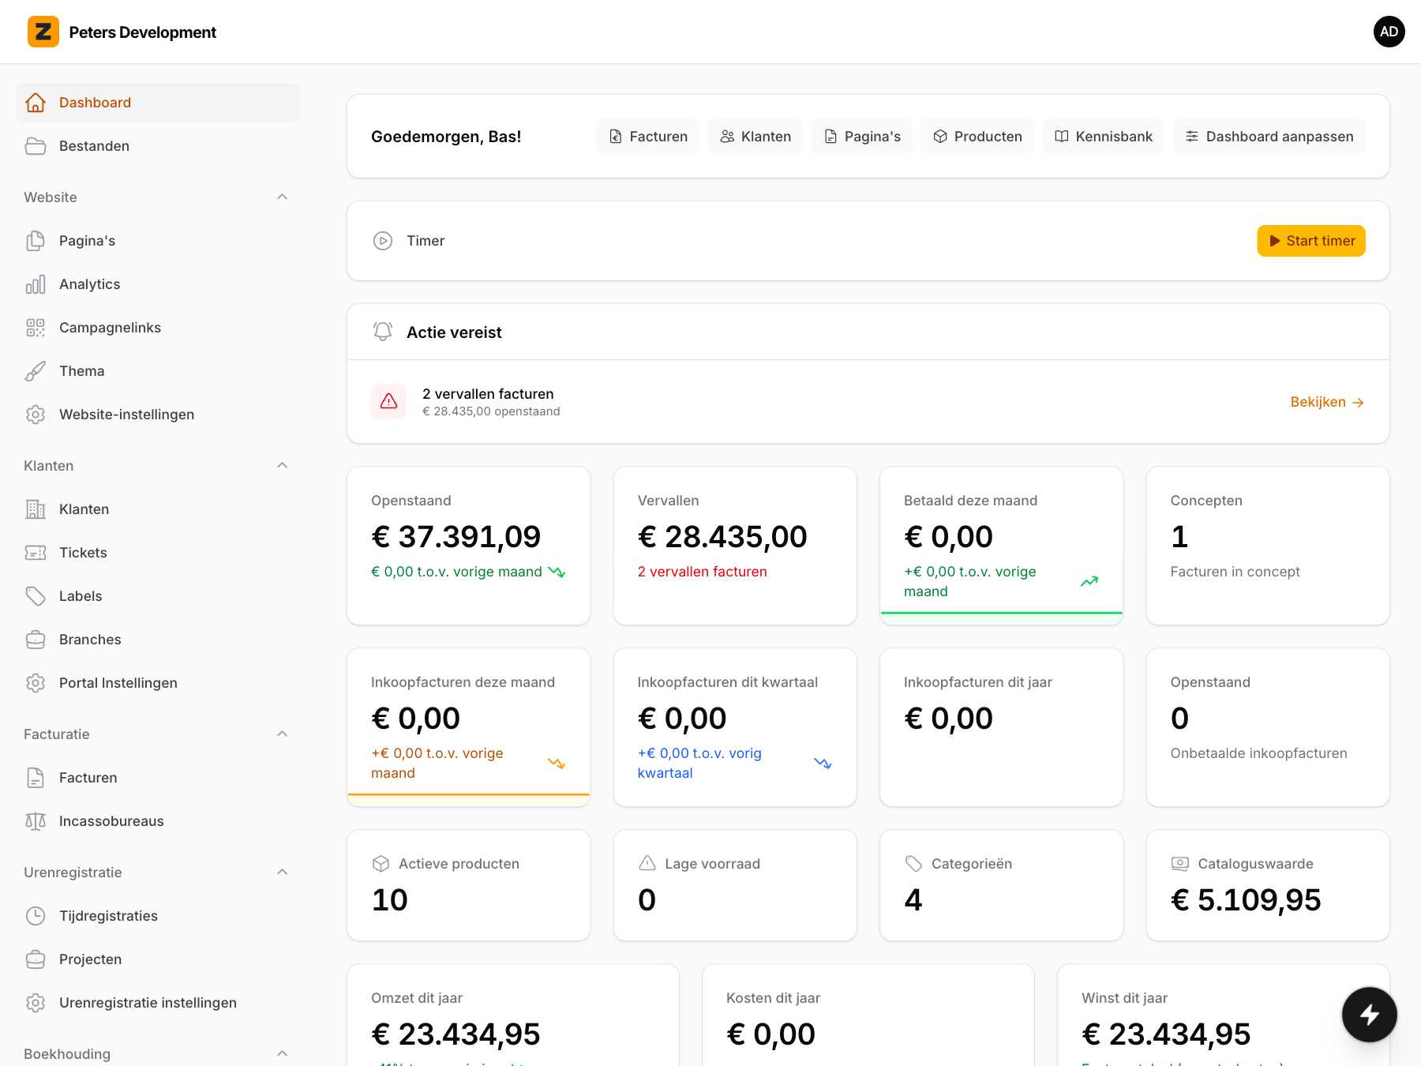This screenshot has width=1421, height=1066.
Task: Click the Pagina's pages icon in sidebar
Action: [36, 241]
